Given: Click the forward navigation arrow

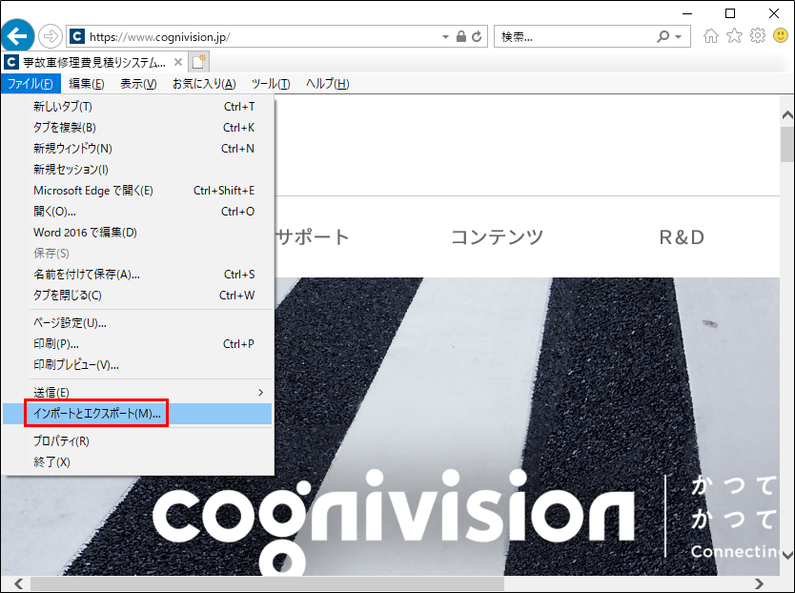Looking at the screenshot, I should (50, 36).
